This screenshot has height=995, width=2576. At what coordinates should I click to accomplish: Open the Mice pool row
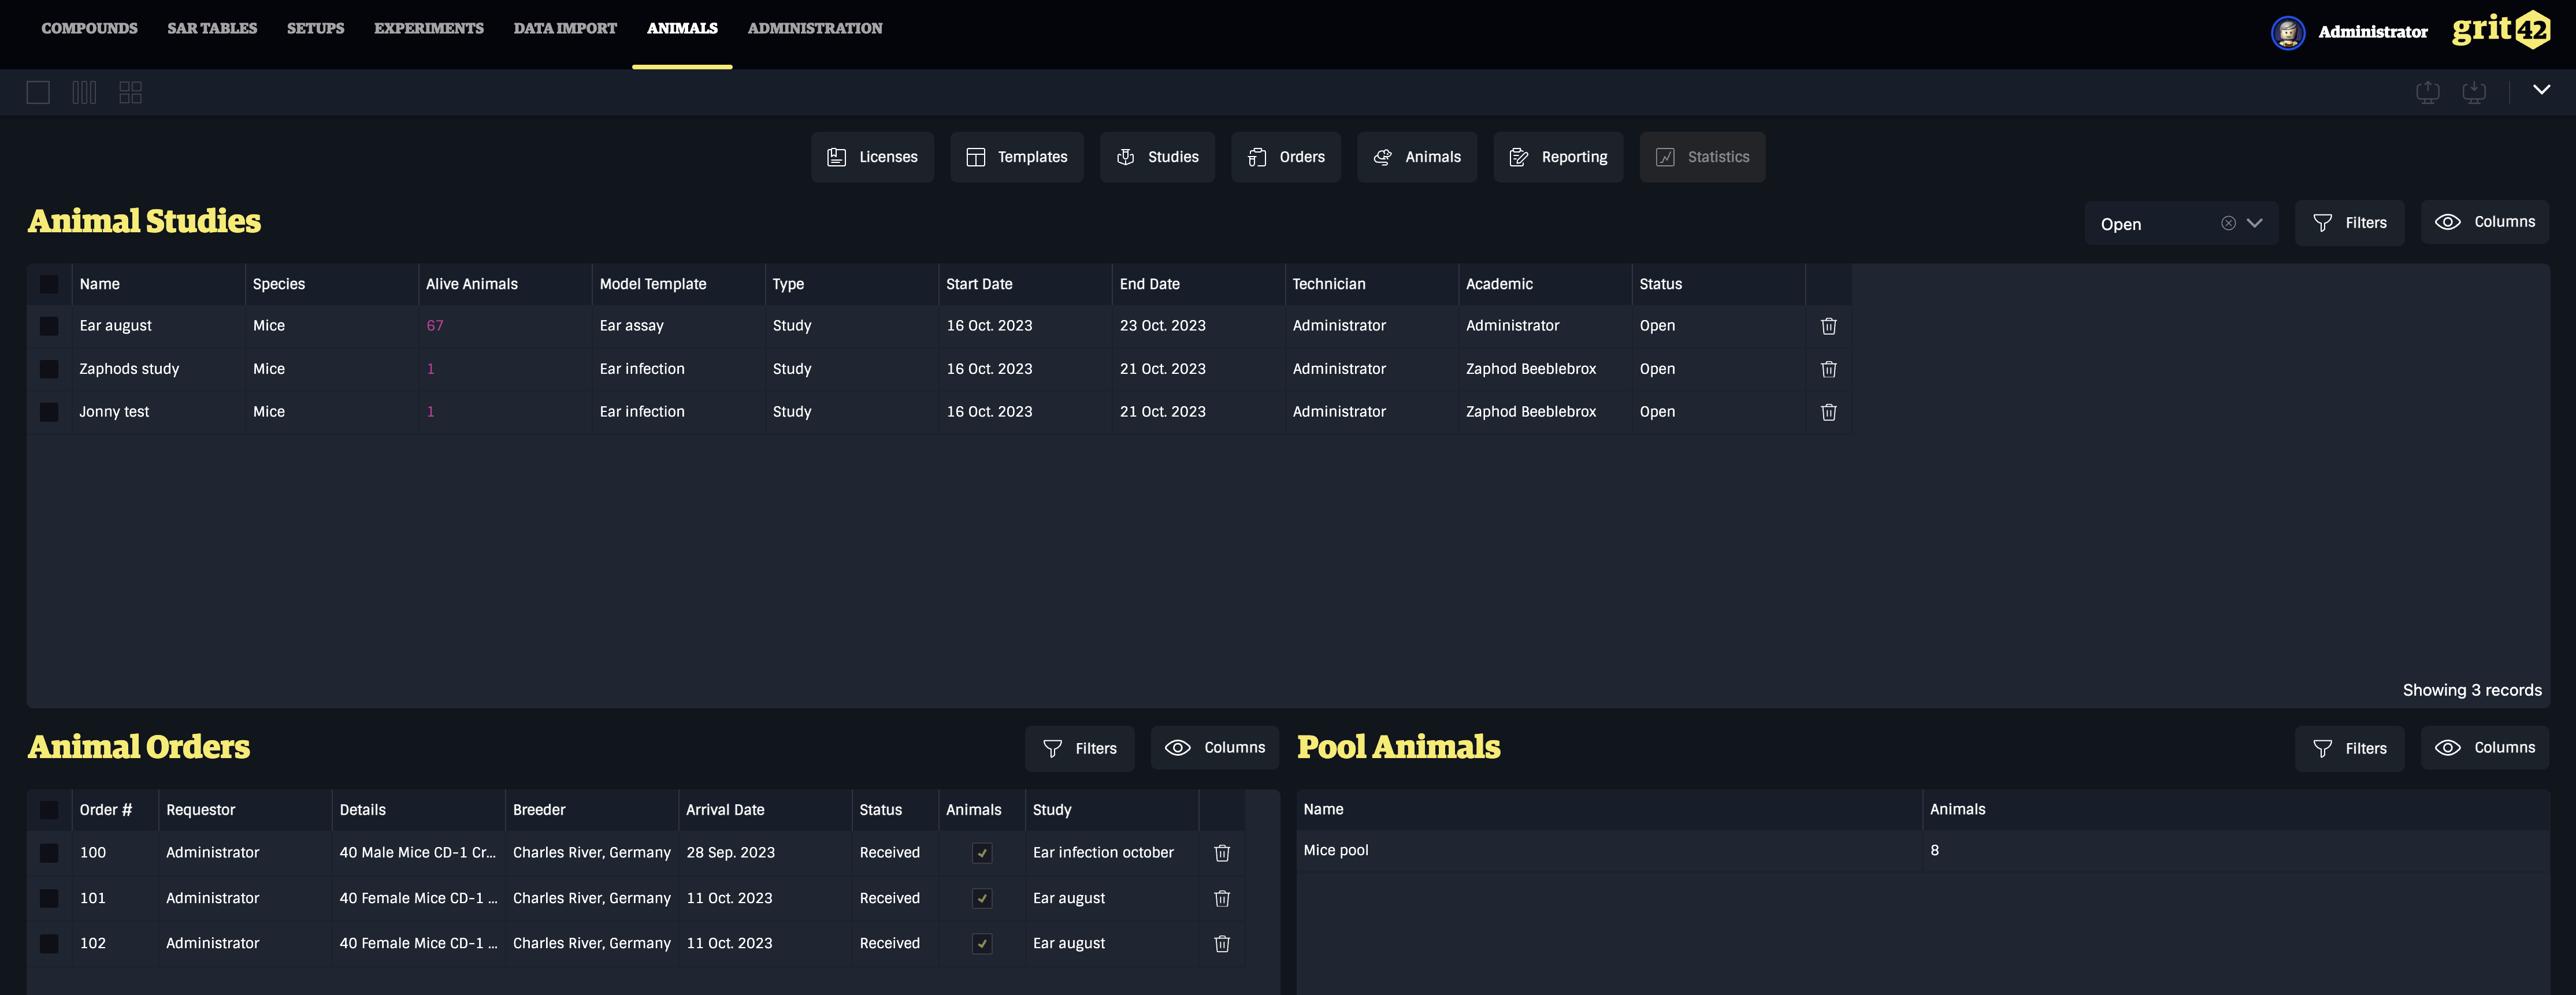1336,850
